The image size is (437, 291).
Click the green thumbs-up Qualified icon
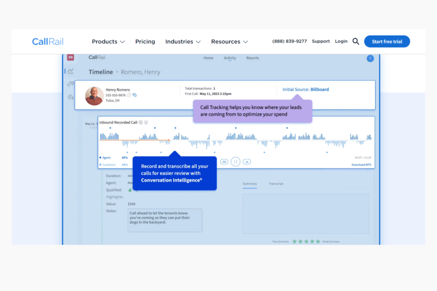tap(130, 190)
